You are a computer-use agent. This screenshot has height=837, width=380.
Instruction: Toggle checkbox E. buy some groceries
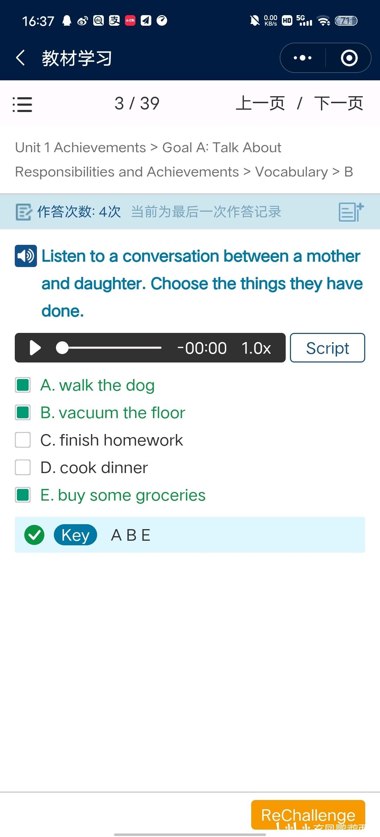coord(23,495)
